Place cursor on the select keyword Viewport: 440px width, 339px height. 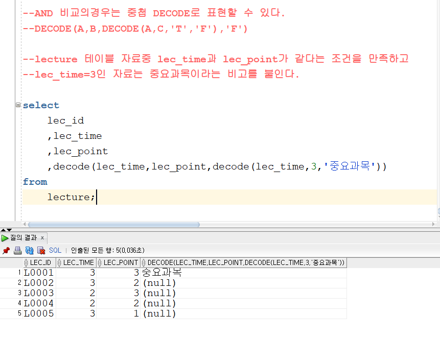pos(41,106)
